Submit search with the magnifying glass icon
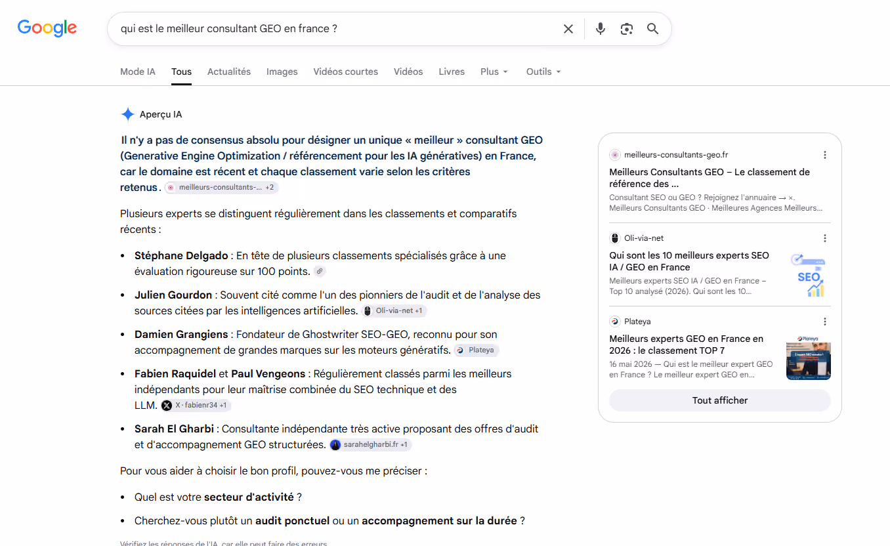This screenshot has width=890, height=546. tap(652, 29)
